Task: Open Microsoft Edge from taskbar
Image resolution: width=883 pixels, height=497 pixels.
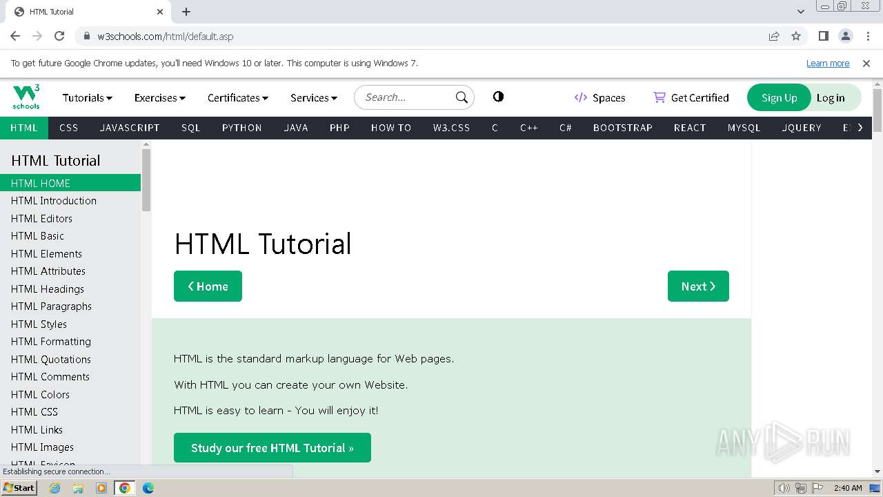Action: point(148,488)
